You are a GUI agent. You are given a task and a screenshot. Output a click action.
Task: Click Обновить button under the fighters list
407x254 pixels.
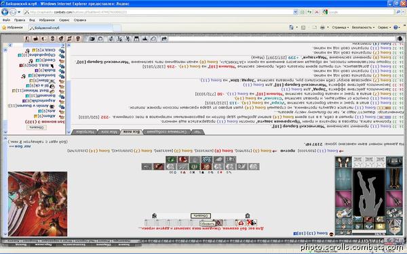[x=37, y=127]
